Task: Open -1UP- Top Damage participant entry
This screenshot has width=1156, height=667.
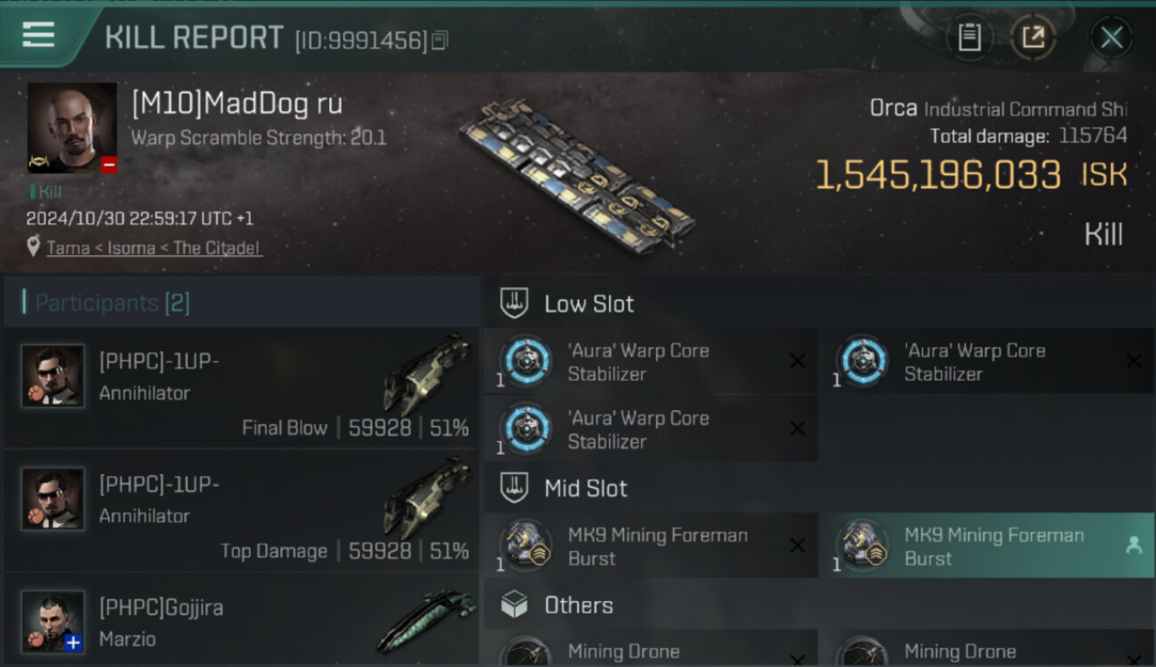Action: [242, 510]
